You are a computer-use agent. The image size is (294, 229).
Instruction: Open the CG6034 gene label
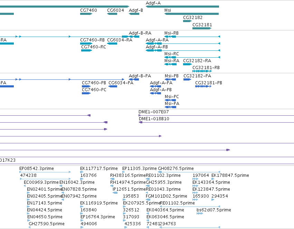[x=115, y=10]
